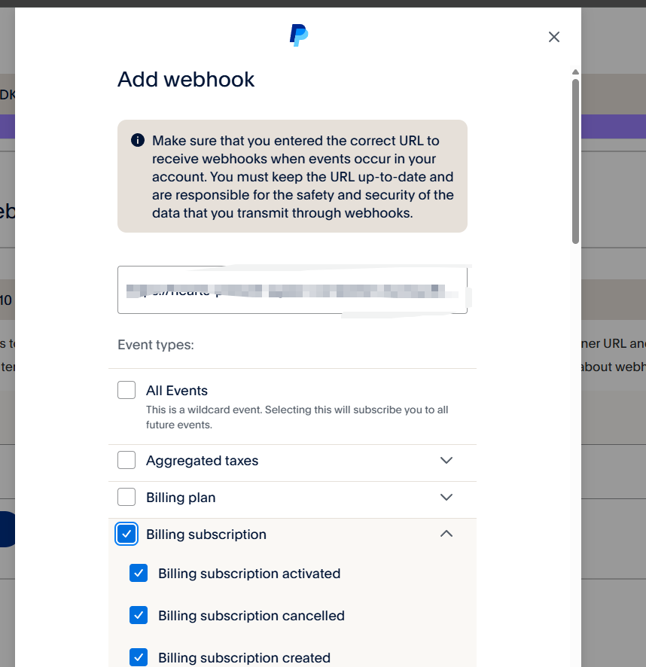Expand the Aggregated taxes chevron

click(446, 460)
